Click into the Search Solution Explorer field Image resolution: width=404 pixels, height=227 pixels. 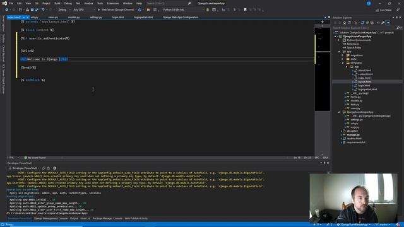(x=364, y=28)
